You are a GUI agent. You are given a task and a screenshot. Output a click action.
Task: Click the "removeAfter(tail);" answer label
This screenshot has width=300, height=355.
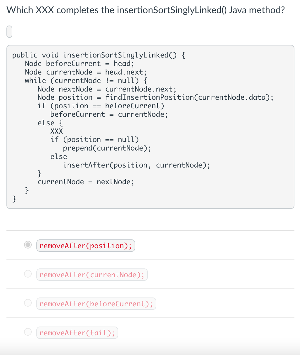click(x=77, y=333)
